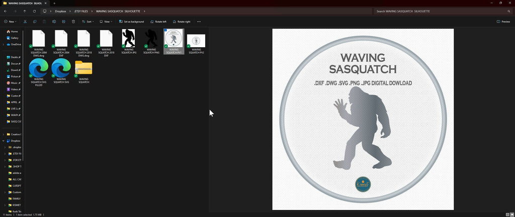Click Rotate right button
The height and width of the screenshot is (217, 515).
coord(181,22)
